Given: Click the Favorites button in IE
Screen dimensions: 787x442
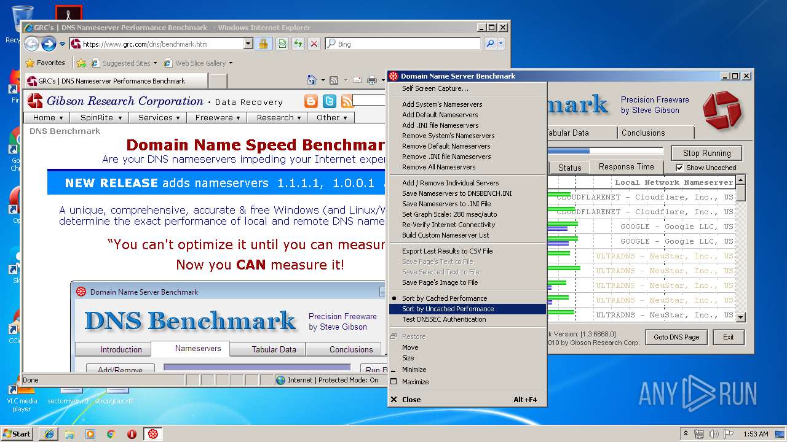Looking at the screenshot, I should 45,63.
